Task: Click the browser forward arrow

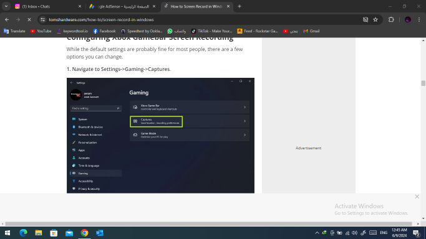Action: pos(18,19)
